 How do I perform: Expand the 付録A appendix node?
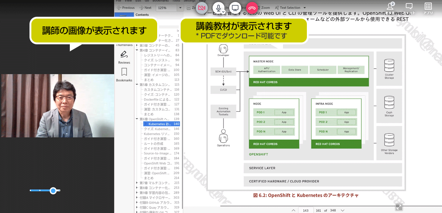click(x=137, y=197)
